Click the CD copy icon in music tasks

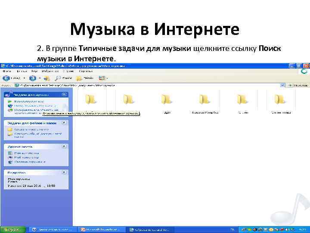10,110
